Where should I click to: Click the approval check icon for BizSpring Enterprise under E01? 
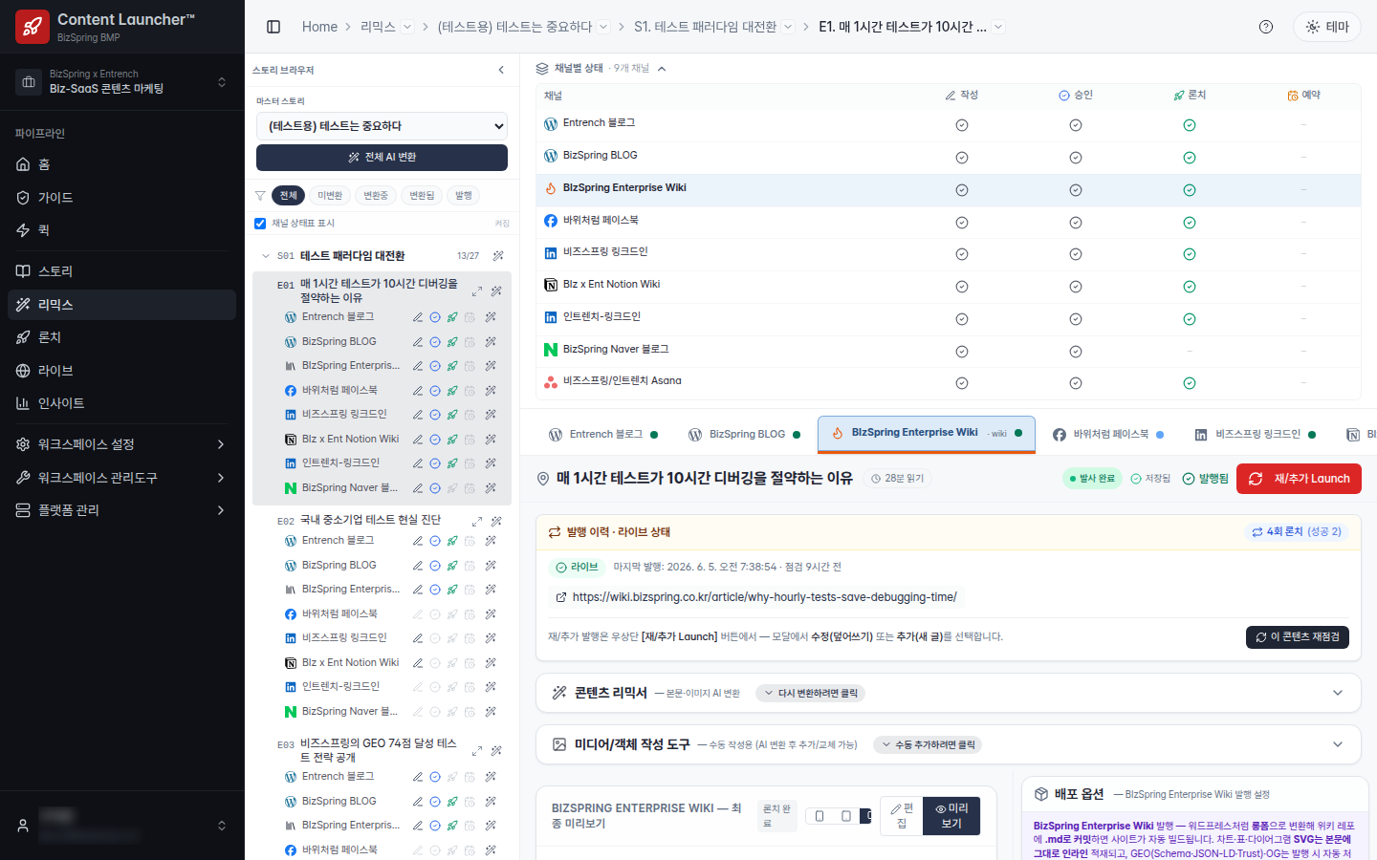(435, 366)
